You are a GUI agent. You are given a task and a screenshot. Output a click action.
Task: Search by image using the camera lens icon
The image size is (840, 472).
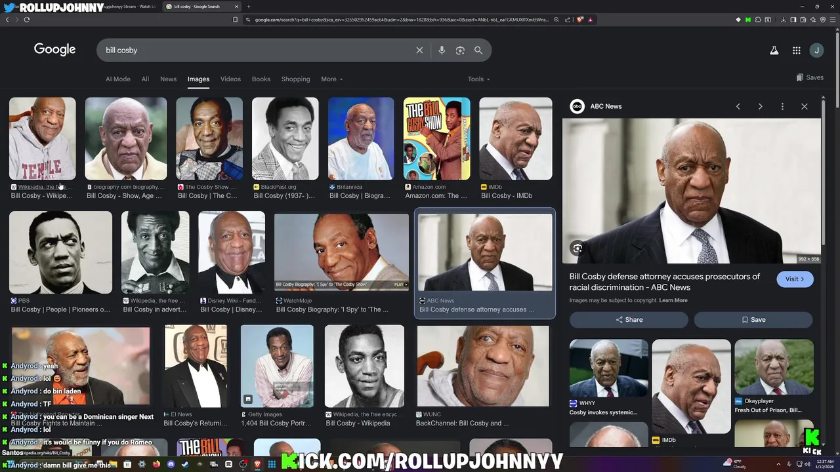pos(460,50)
